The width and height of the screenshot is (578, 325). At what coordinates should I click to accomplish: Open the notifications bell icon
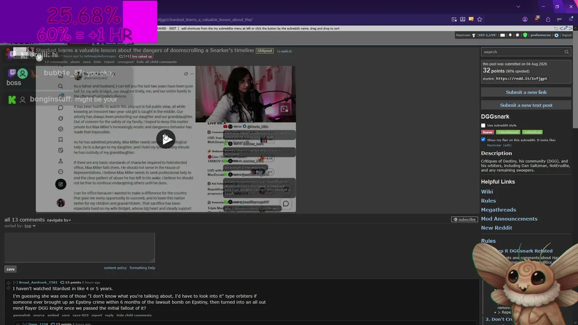[x=510, y=35]
